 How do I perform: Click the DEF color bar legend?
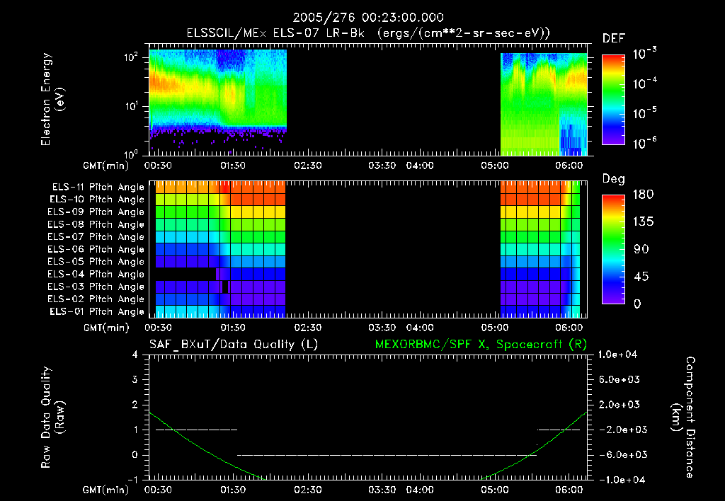click(x=613, y=99)
